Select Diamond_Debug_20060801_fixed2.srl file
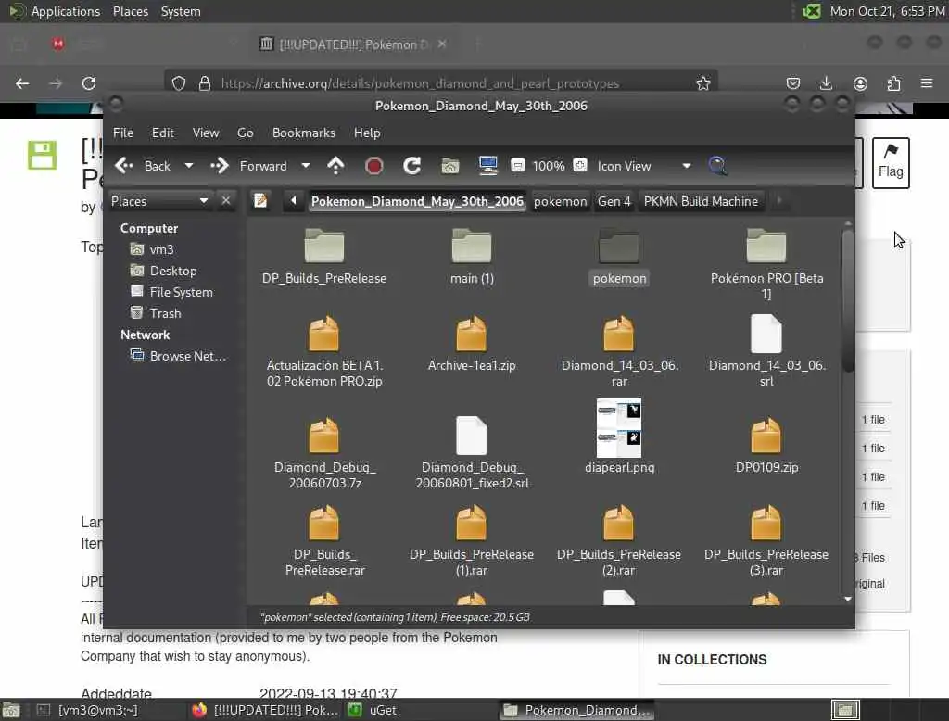The width and height of the screenshot is (949, 721). (472, 453)
